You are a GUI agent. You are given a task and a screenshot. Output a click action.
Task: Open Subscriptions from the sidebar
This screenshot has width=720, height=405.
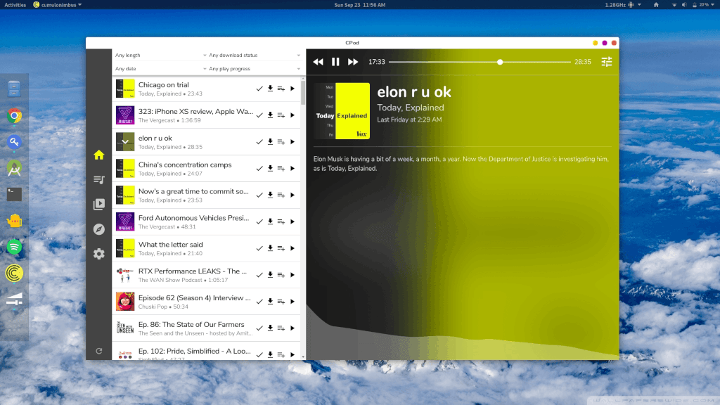99,205
